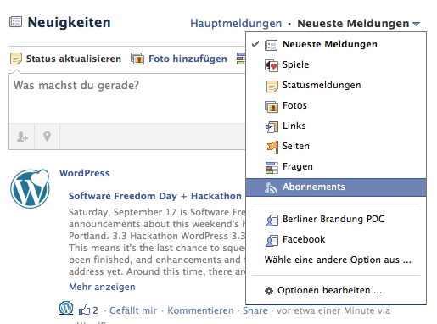Focus the Was machst du gerade field

tap(127, 98)
